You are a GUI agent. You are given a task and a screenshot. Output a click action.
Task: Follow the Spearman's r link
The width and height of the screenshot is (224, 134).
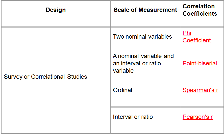tap(200, 90)
